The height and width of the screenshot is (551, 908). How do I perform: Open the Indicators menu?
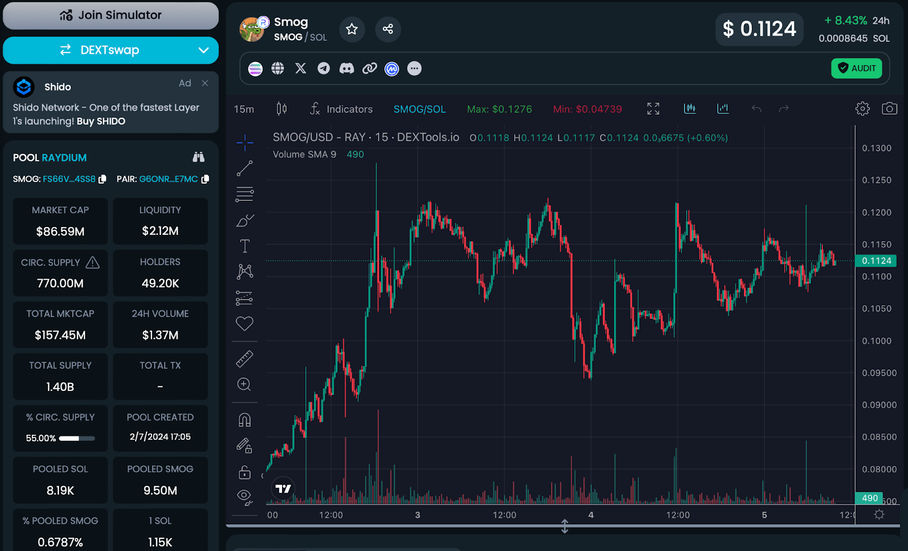(342, 109)
